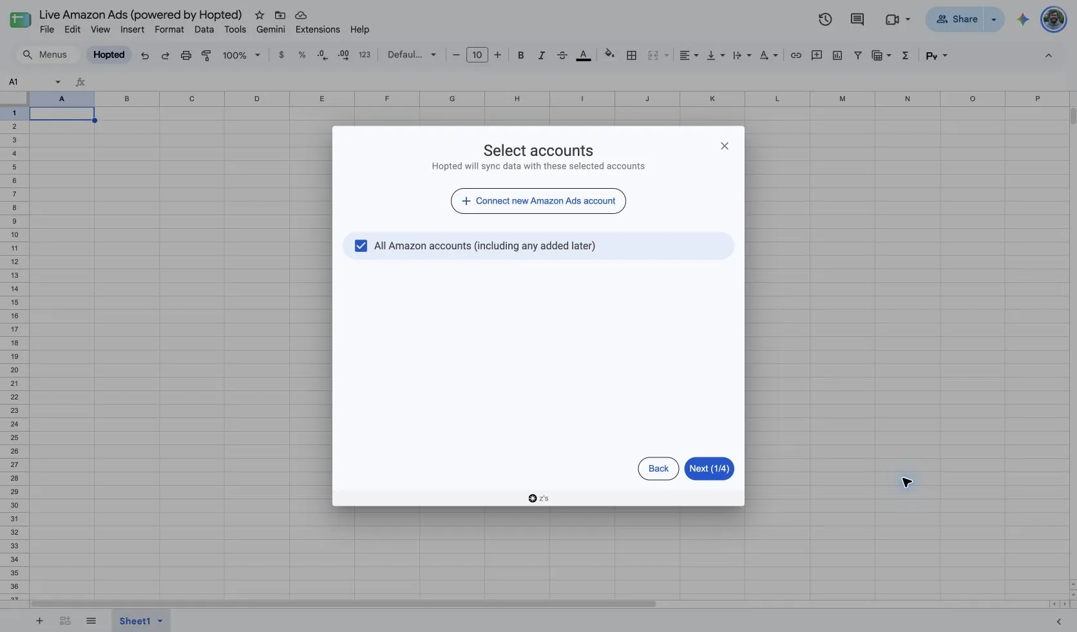
Task: Print the spreadsheet via printer icon
Action: 186,55
